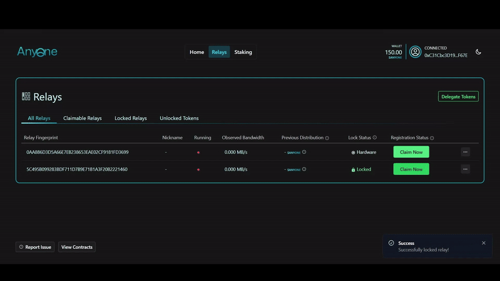Click Delegate Tokens button

pyautogui.click(x=458, y=97)
